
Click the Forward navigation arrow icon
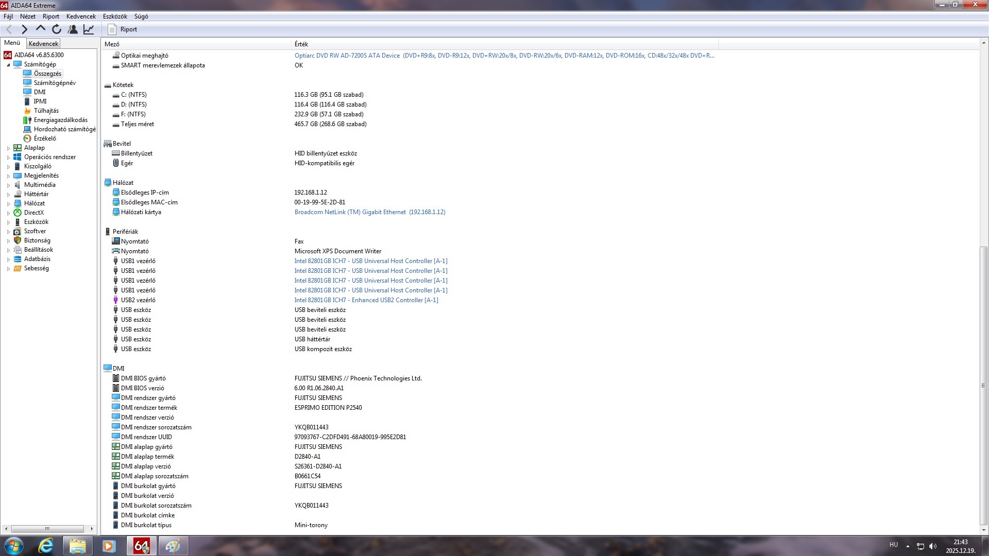[24, 29]
